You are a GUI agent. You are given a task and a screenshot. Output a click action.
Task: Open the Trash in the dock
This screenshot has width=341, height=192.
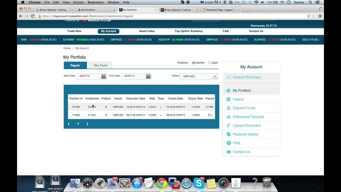267,183
